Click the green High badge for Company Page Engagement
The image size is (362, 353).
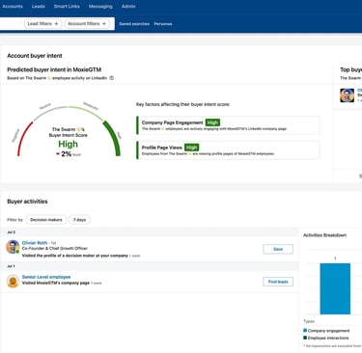pyautogui.click(x=212, y=122)
